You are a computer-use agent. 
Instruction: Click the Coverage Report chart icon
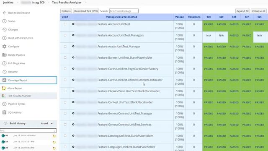[x=5, y=80]
